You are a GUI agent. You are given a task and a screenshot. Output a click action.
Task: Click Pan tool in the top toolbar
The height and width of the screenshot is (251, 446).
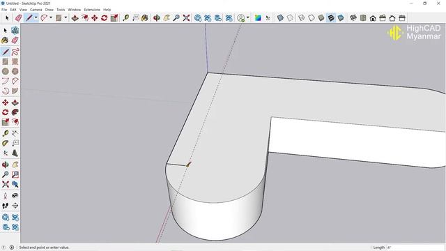click(167, 18)
